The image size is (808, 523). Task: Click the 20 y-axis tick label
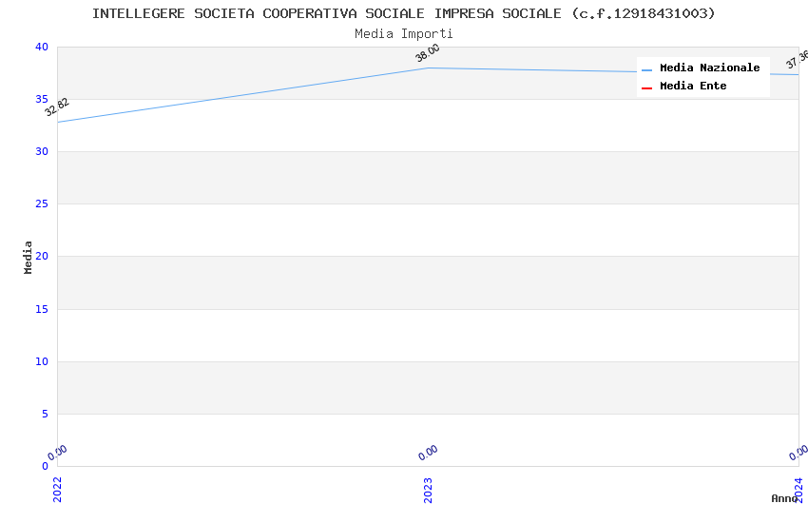coord(42,256)
